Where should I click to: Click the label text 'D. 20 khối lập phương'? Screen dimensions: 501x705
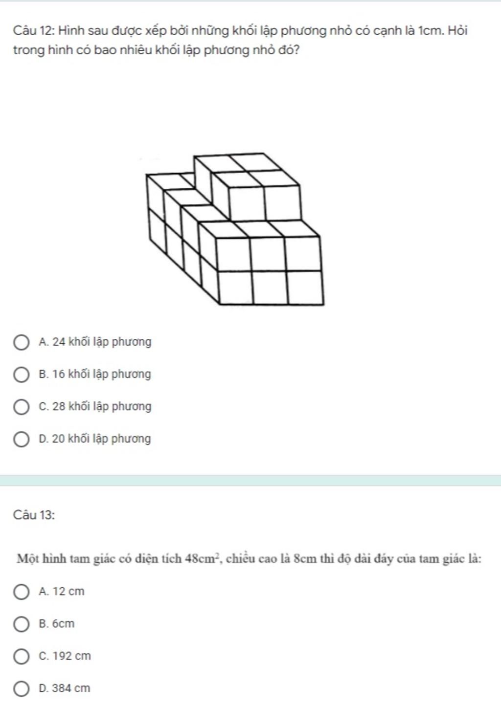point(95,439)
